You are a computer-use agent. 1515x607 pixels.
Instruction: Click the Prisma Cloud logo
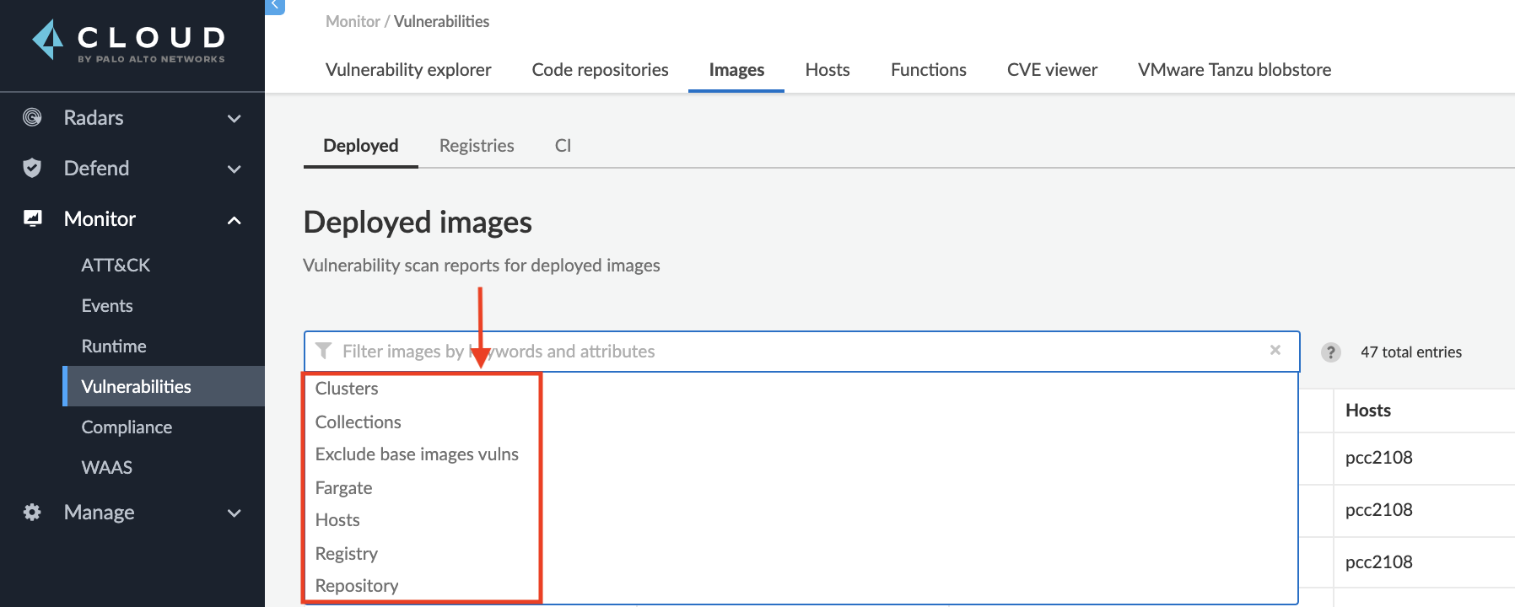click(x=128, y=40)
